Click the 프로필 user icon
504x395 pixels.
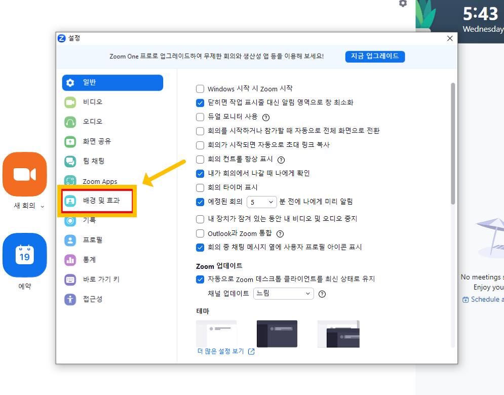[70, 241]
